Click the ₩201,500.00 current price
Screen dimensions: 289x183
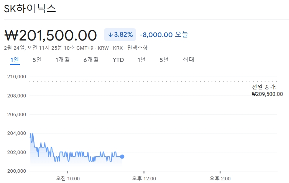(51, 35)
